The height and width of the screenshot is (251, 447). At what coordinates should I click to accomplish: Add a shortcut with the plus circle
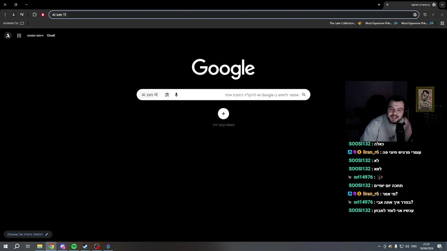pos(223,114)
